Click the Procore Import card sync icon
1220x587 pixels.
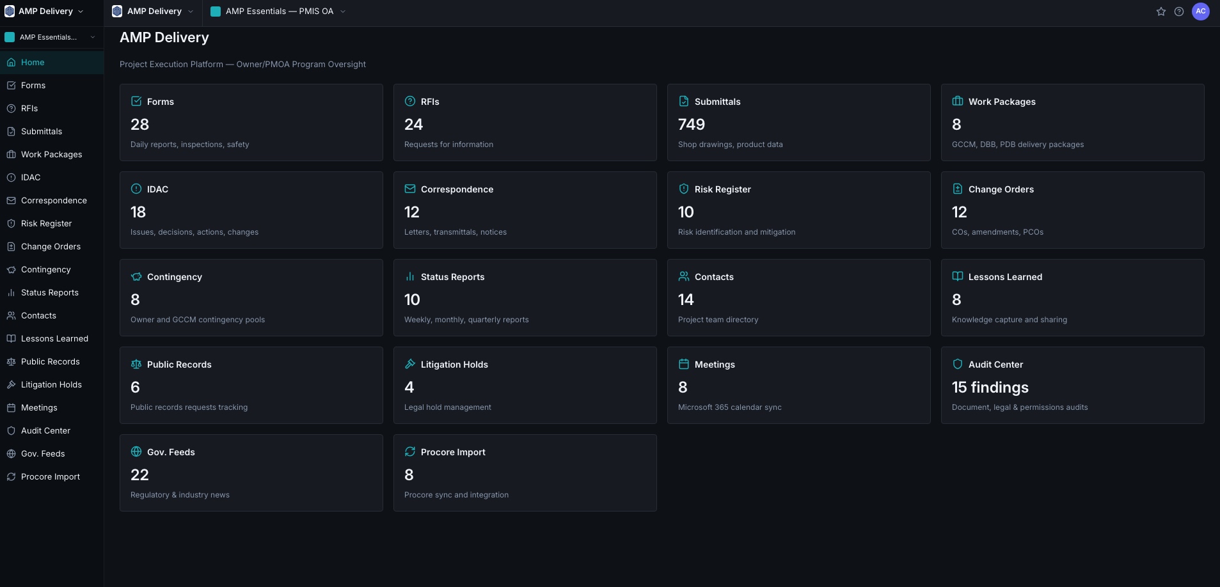[x=410, y=451]
